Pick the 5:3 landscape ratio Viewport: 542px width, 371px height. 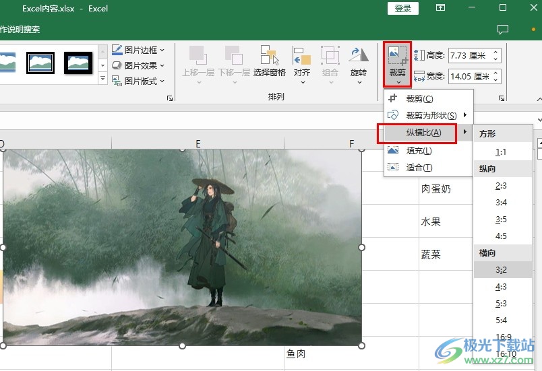502,304
